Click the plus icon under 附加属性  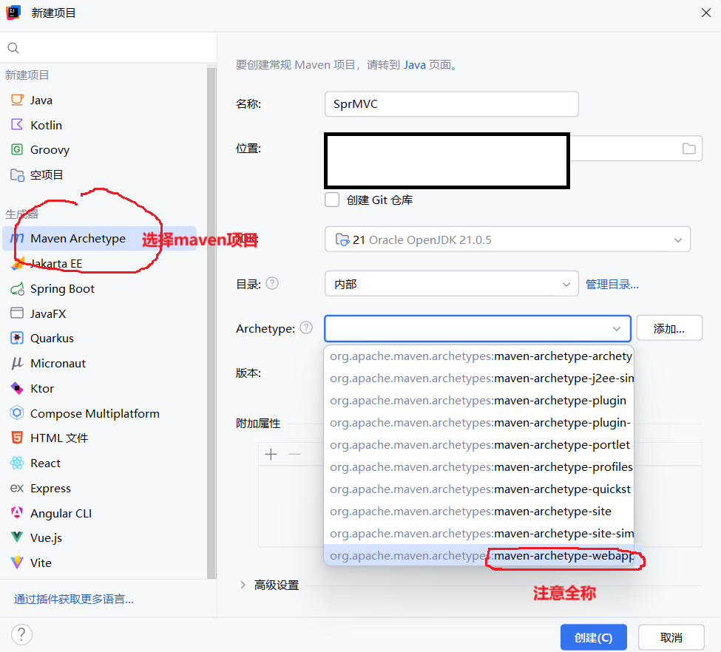coord(271,455)
